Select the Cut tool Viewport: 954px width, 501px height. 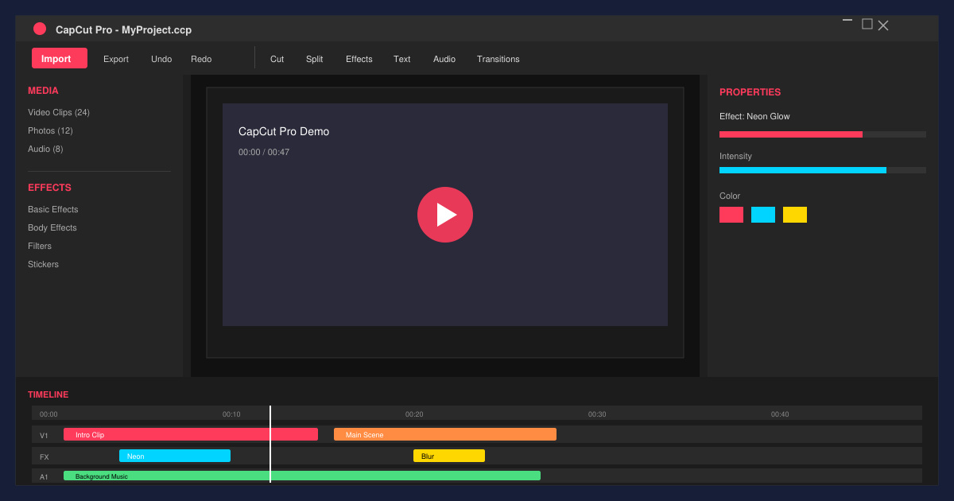277,59
